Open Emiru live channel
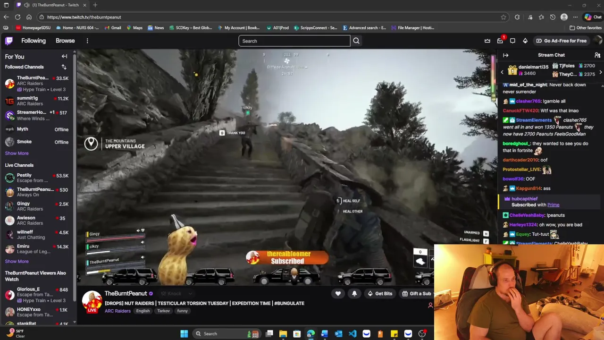The height and width of the screenshot is (340, 604). pyautogui.click(x=37, y=249)
